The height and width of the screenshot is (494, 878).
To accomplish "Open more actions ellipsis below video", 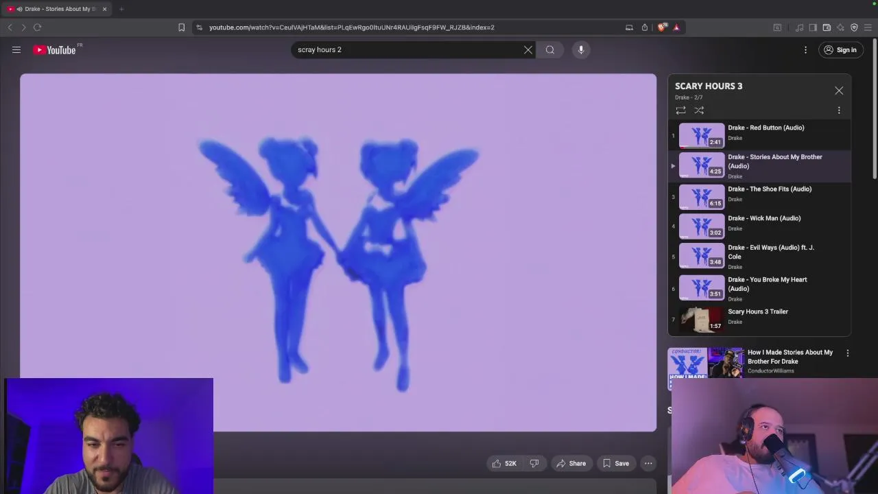I will 648,463.
